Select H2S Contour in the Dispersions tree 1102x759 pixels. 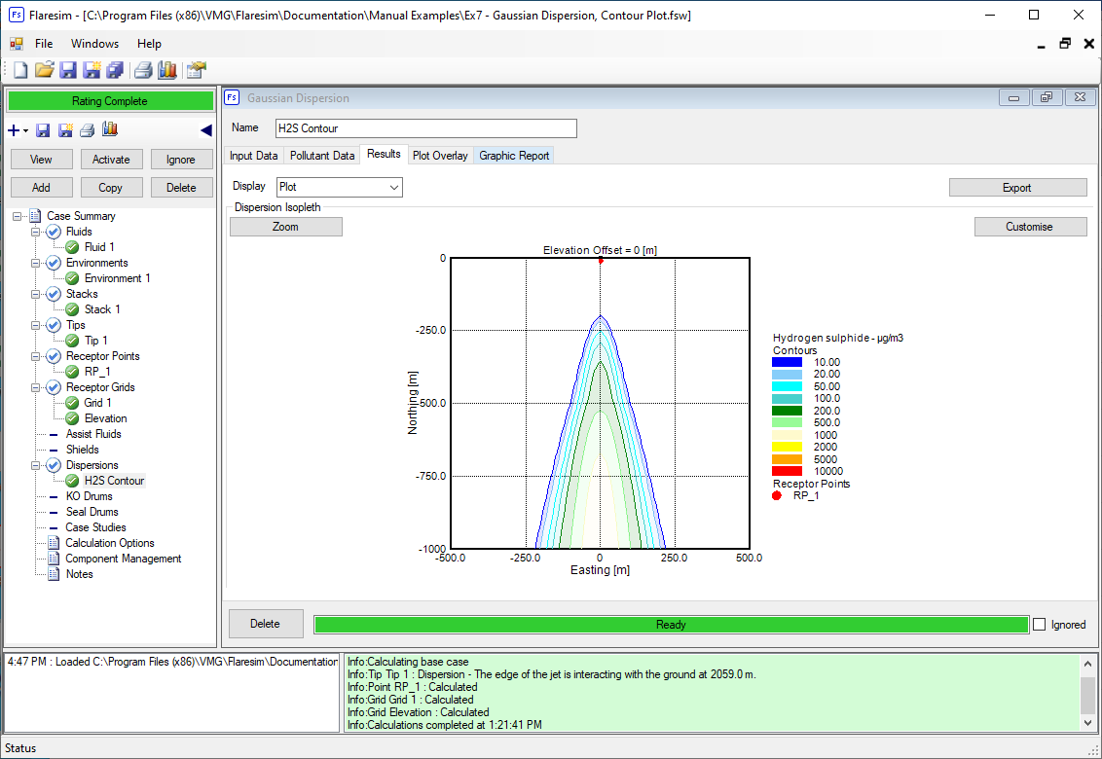114,481
